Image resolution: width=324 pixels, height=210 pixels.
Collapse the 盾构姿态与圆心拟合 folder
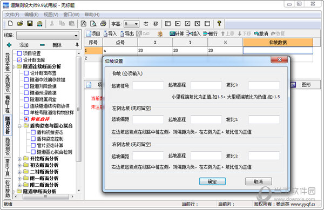click(19, 126)
